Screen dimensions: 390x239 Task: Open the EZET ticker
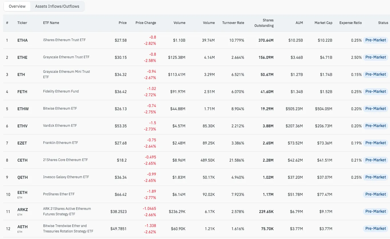[22, 143]
